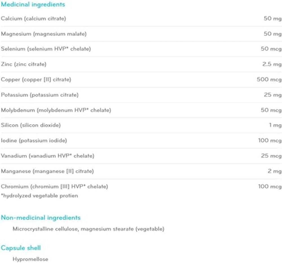Click the Molybdenum HVP chelate entry
This screenshot has height=263, width=282.
tap(56, 110)
